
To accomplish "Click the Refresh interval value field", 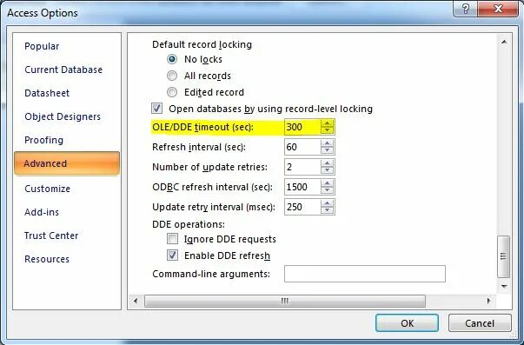I will 302,147.
